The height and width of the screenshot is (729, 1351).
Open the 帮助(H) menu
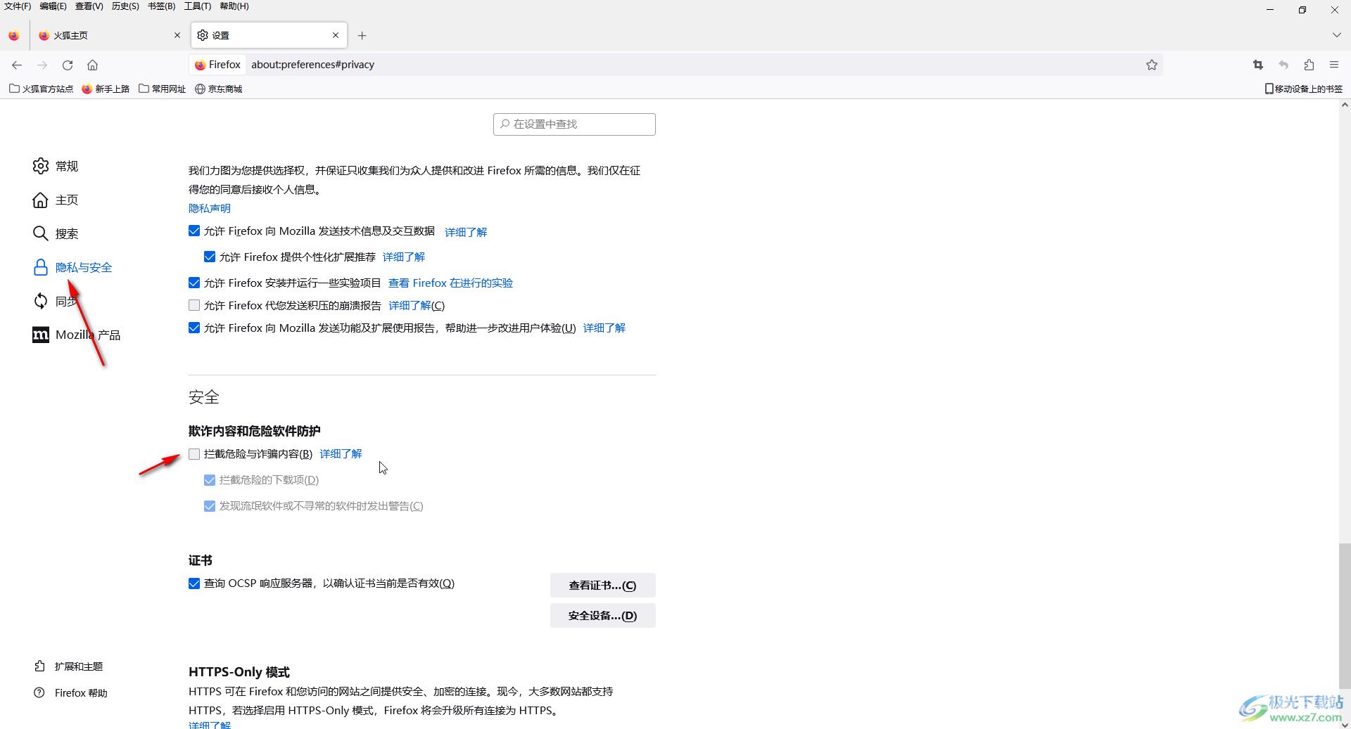[234, 6]
